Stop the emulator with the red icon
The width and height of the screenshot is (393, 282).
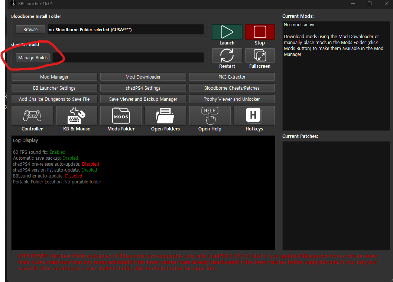point(260,32)
